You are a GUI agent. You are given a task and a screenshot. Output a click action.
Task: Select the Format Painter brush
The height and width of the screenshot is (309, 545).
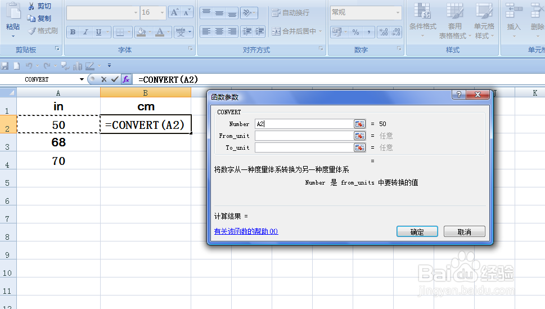point(43,30)
